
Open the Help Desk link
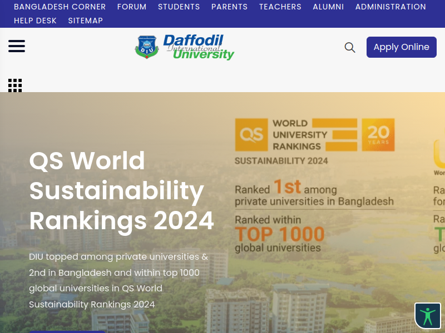(x=35, y=21)
